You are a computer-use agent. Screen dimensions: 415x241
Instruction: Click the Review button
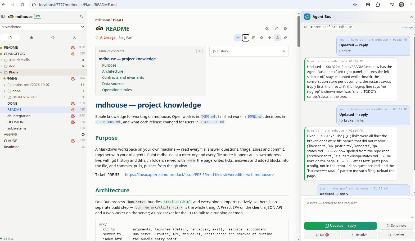(x=396, y=235)
